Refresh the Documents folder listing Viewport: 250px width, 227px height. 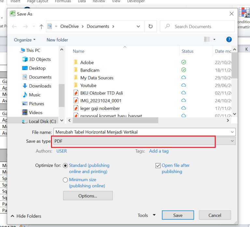coord(150,26)
